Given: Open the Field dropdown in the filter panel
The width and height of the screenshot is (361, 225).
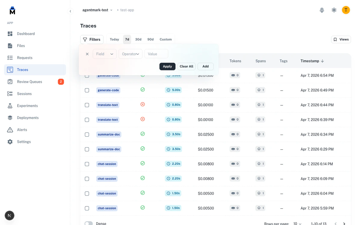Looking at the screenshot, I should 104,54.
